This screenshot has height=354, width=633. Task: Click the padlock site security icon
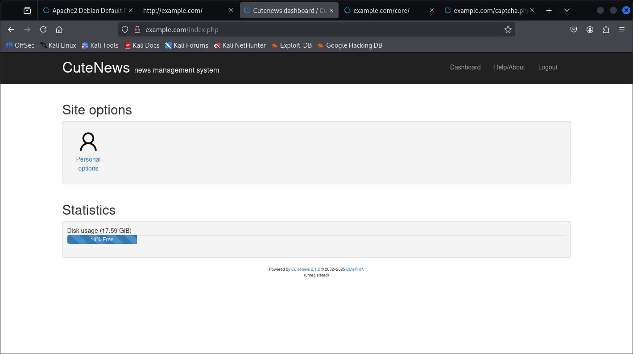tap(137, 29)
